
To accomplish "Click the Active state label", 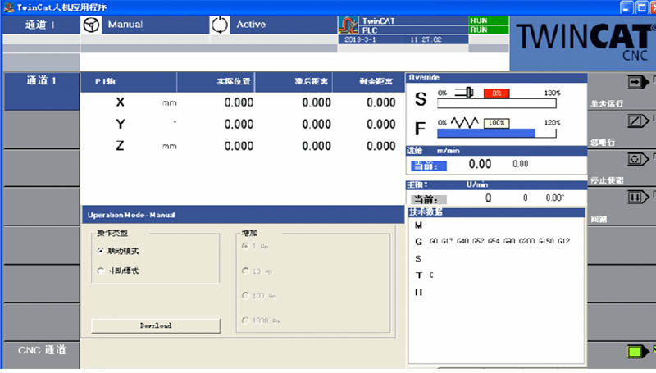I will click(x=251, y=25).
